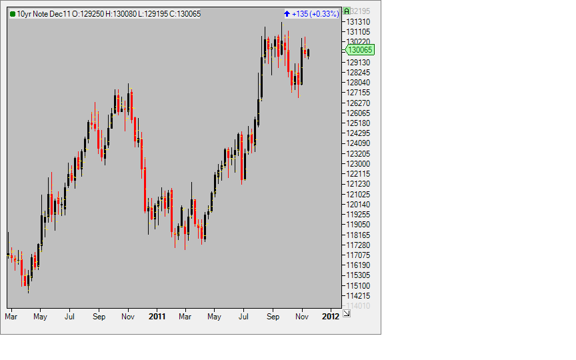This screenshot has height=360, width=576.
Task: Click the 119050 price axis label
Action: point(358,225)
